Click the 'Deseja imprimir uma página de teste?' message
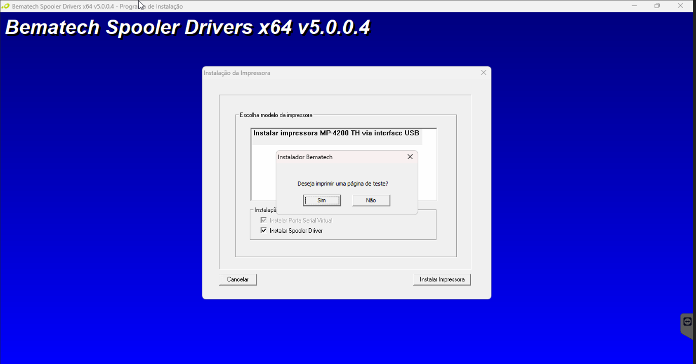696x364 pixels. pos(343,184)
